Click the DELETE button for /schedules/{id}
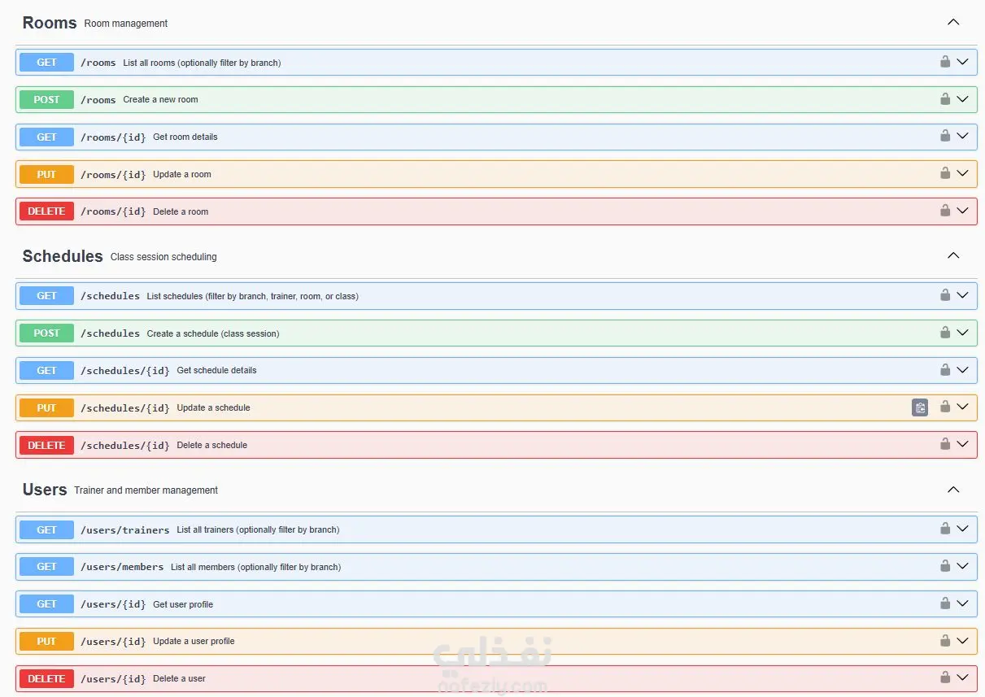Image resolution: width=985 pixels, height=697 pixels. (46, 445)
